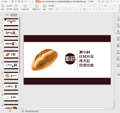Screen dimensions: 120x113
Task: Click the Print icon in quick access toolbar
Action: tap(19, 2)
